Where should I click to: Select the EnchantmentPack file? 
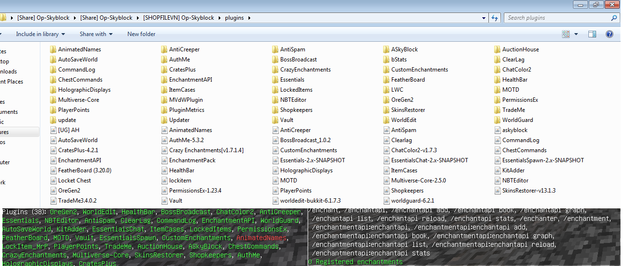click(x=188, y=160)
